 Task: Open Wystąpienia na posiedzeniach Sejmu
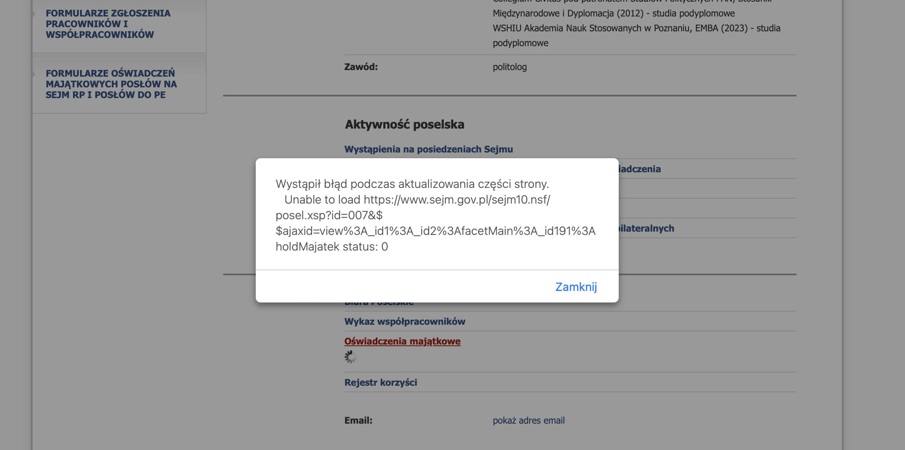[429, 149]
